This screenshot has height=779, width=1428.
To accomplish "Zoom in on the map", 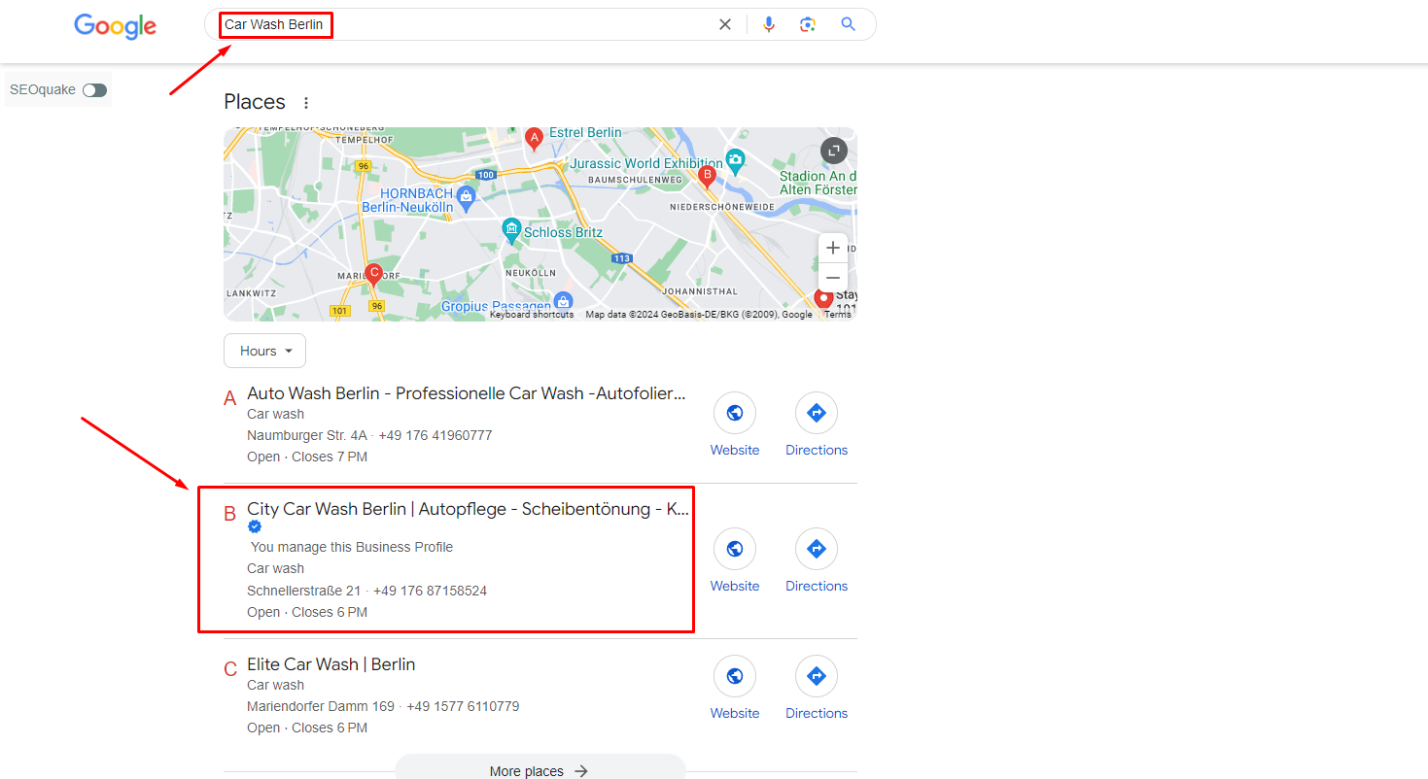I will pos(833,248).
